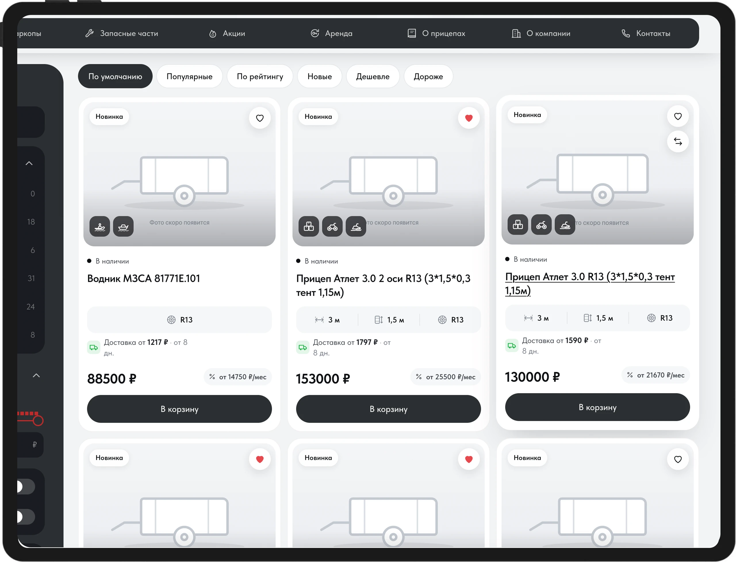Screen dimensions: 736x562
Task: Sort by По умолчанию
Action: 115,76
